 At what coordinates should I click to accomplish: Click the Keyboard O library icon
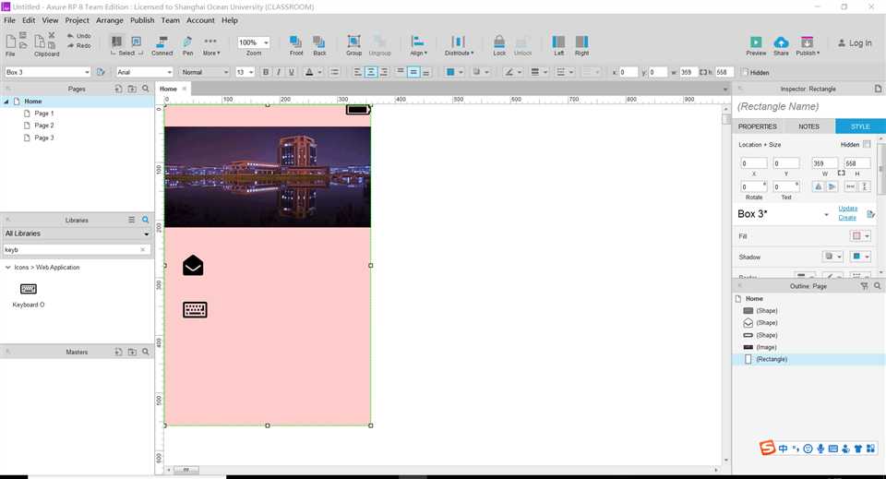29,289
